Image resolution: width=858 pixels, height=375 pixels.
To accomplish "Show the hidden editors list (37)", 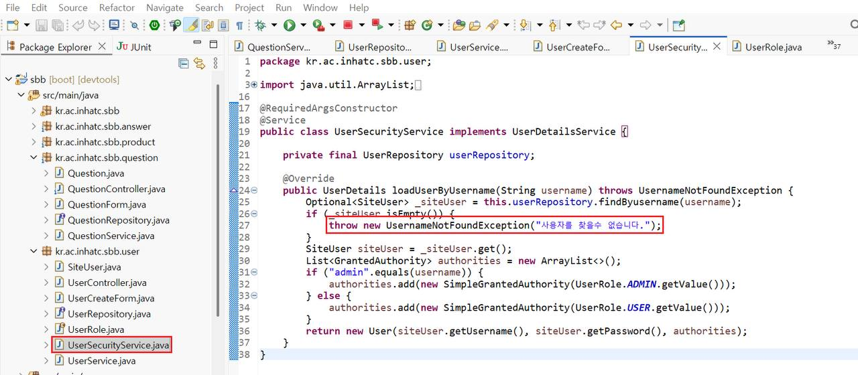I will coord(834,45).
